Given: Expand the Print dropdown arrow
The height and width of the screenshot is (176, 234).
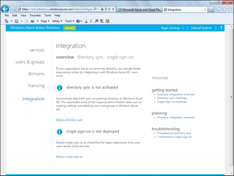Looking at the screenshot, I should pos(37,21).
